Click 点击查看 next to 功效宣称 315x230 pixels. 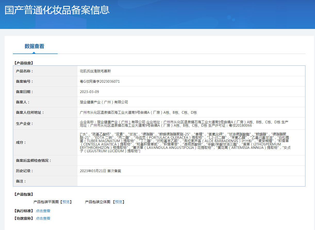tap(43, 218)
